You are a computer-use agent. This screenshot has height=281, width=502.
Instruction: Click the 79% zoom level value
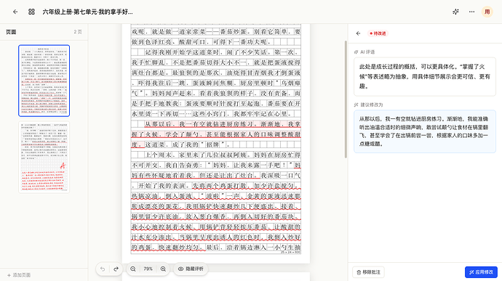[148, 269]
